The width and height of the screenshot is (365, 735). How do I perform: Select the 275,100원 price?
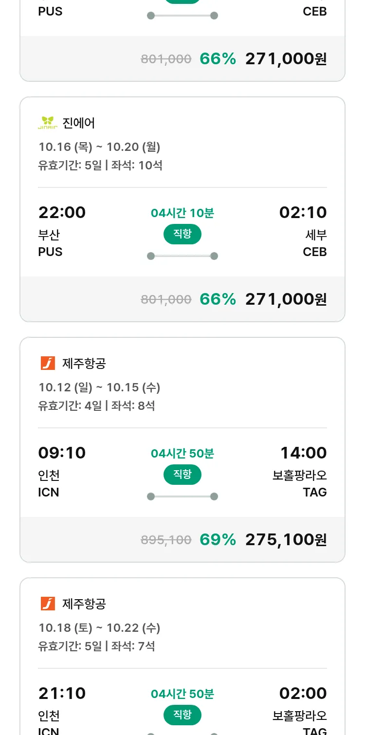click(x=286, y=539)
